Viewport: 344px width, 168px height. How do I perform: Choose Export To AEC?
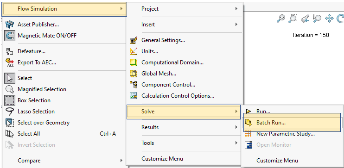pos(37,62)
